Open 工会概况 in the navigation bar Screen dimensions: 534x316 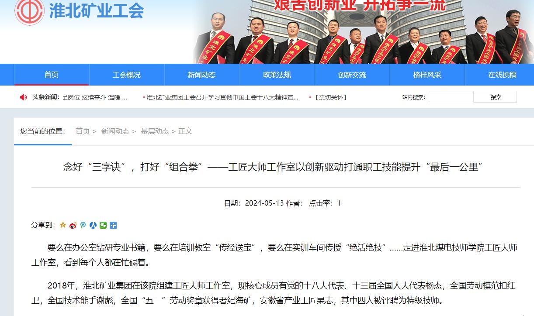127,75
